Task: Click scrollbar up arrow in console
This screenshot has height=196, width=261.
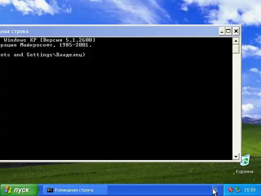Action: pos(236,41)
